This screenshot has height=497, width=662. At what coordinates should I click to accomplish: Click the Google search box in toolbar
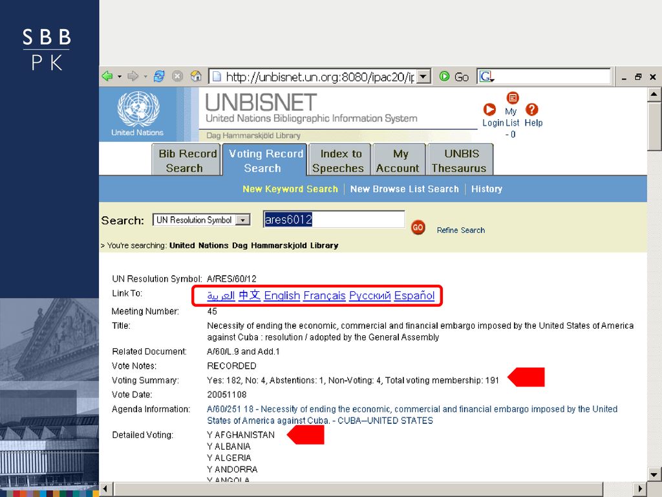tap(544, 76)
